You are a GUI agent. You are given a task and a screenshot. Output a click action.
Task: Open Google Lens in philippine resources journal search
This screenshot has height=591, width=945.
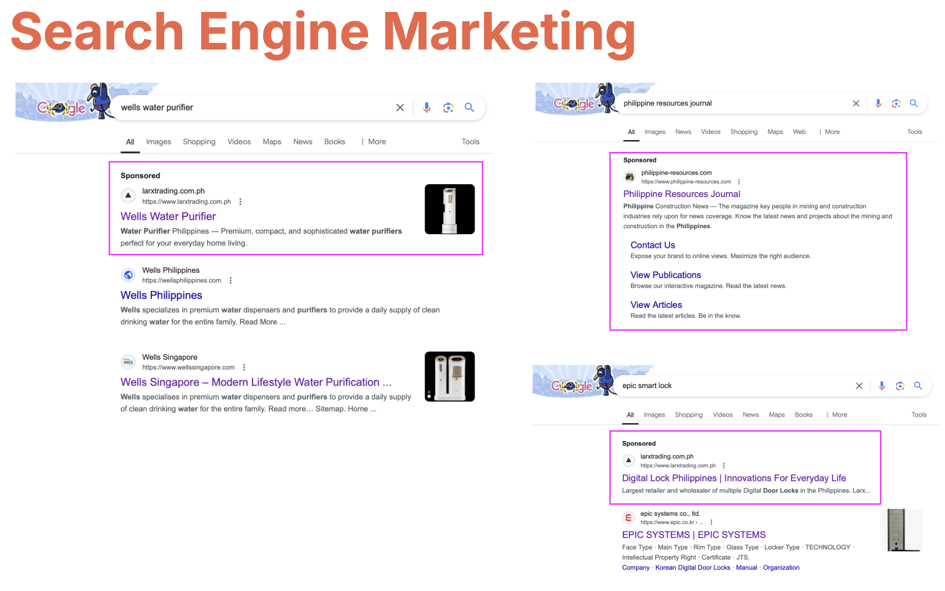[x=896, y=103]
